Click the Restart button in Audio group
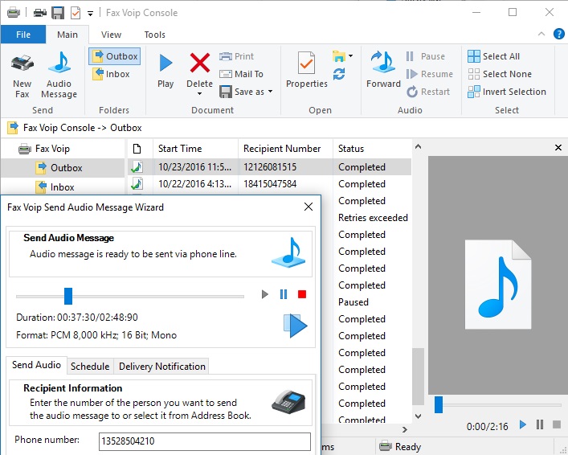 coord(428,92)
